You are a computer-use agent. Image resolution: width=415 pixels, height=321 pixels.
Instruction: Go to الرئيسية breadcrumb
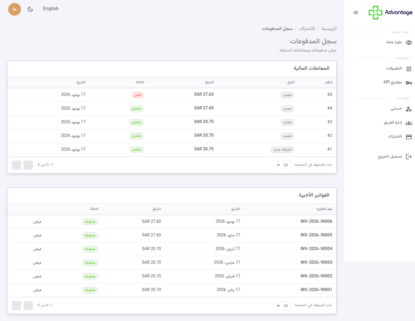point(329,28)
